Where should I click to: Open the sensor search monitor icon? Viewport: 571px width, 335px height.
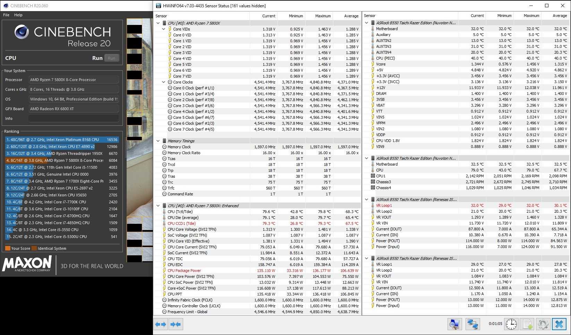coord(454,324)
